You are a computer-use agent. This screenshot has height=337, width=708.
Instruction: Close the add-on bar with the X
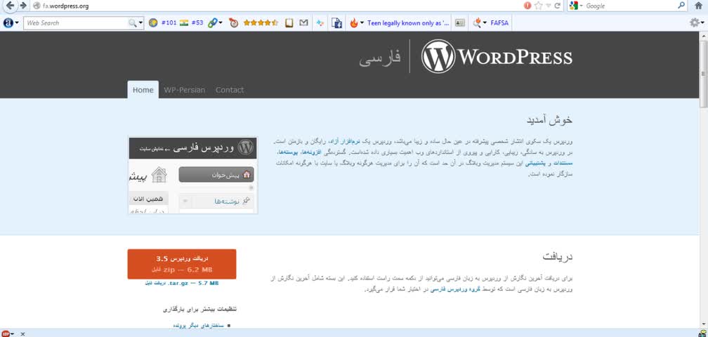point(22,334)
